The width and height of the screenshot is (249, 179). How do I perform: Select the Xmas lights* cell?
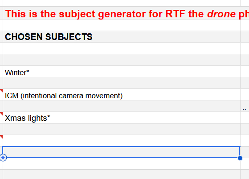coord(122,118)
